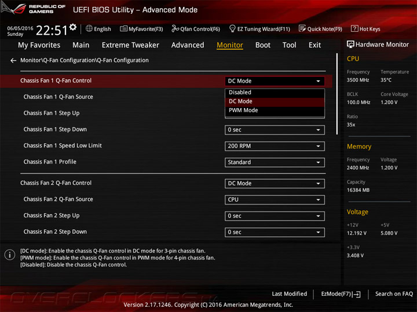The width and height of the screenshot is (417, 312).
Task: Open Quick Note(F9)
Action: click(320, 29)
